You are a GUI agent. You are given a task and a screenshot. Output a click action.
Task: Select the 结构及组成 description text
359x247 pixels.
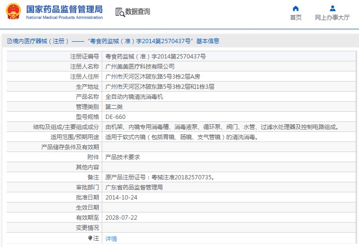click(222, 127)
